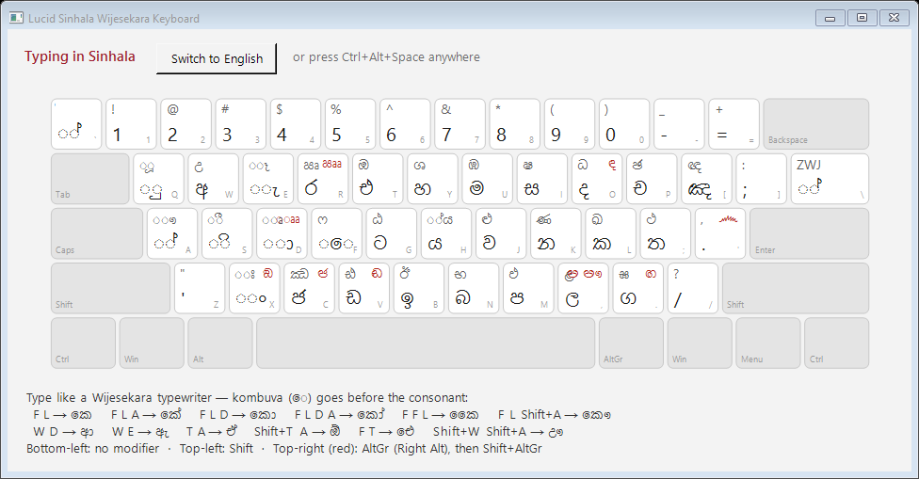Click the number 8 key
This screenshot has height=479, width=919.
[x=515, y=124]
